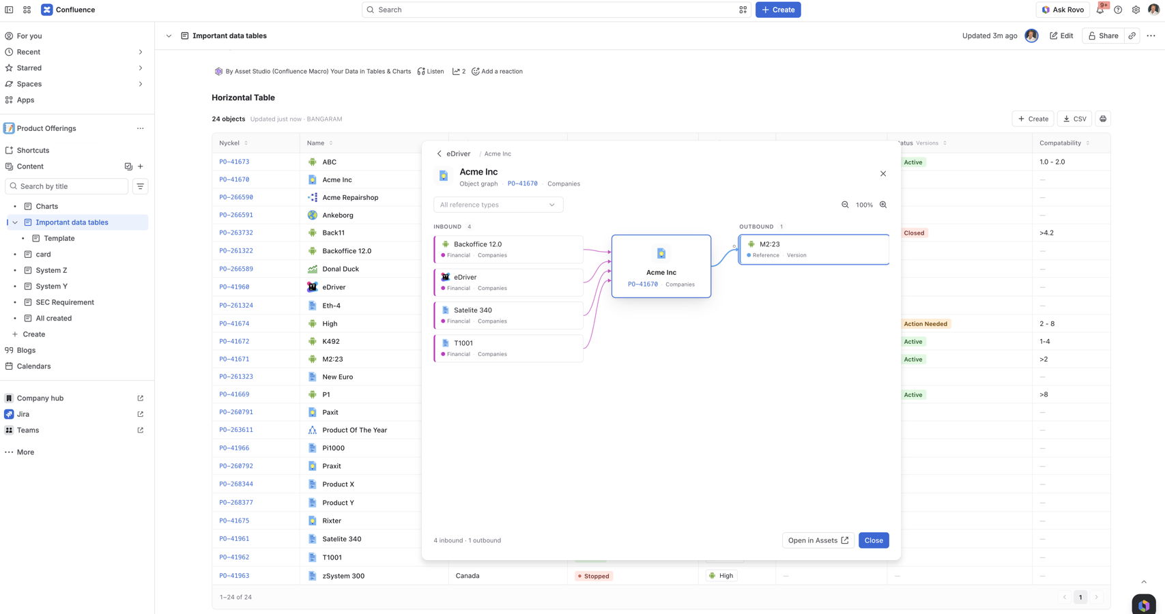Copy page link icon next to Share
1165x614 pixels.
tap(1132, 35)
